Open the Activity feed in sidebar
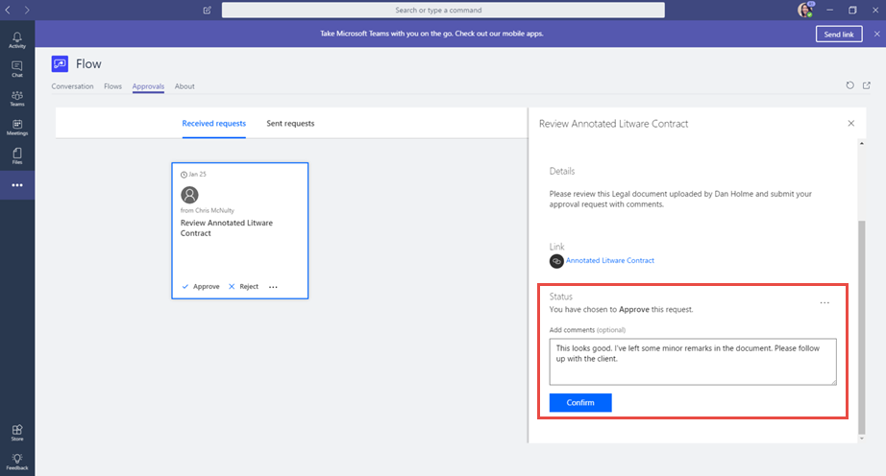Viewport: 886px width, 476px height. (x=16, y=39)
